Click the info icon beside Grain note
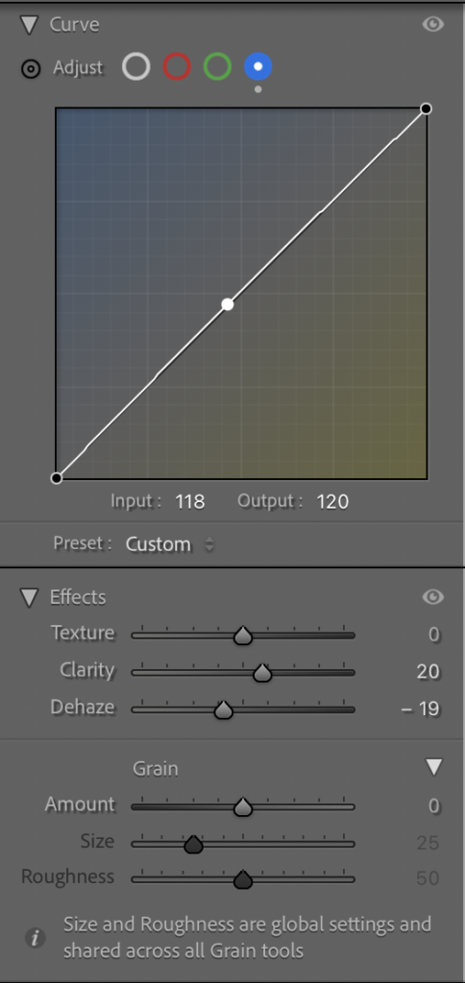 pos(36,938)
